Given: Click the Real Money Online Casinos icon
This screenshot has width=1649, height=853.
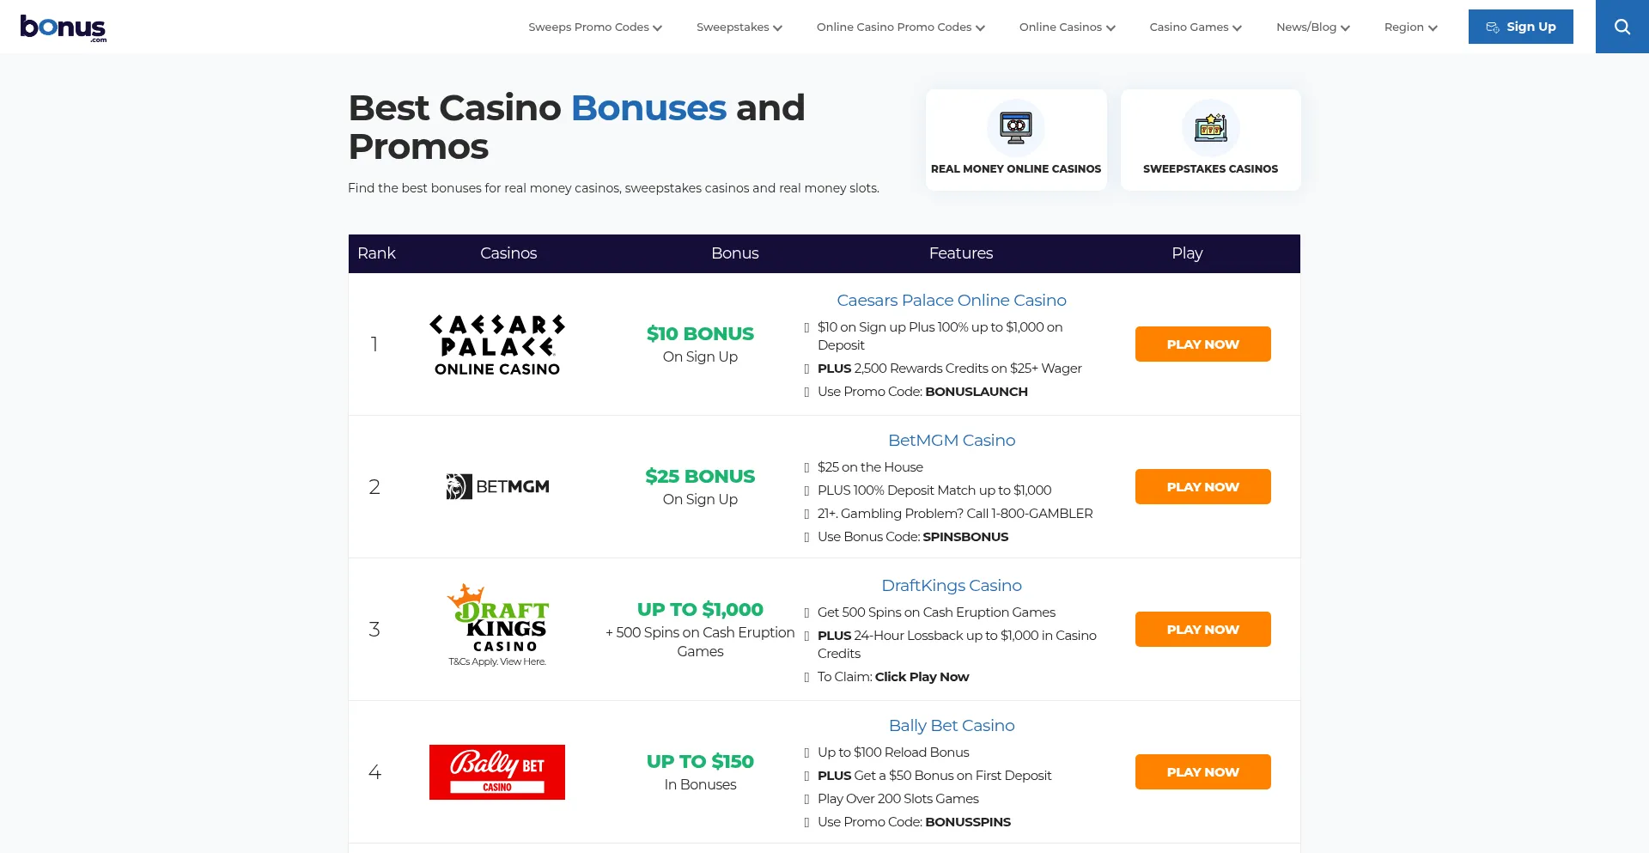Looking at the screenshot, I should click(1015, 128).
